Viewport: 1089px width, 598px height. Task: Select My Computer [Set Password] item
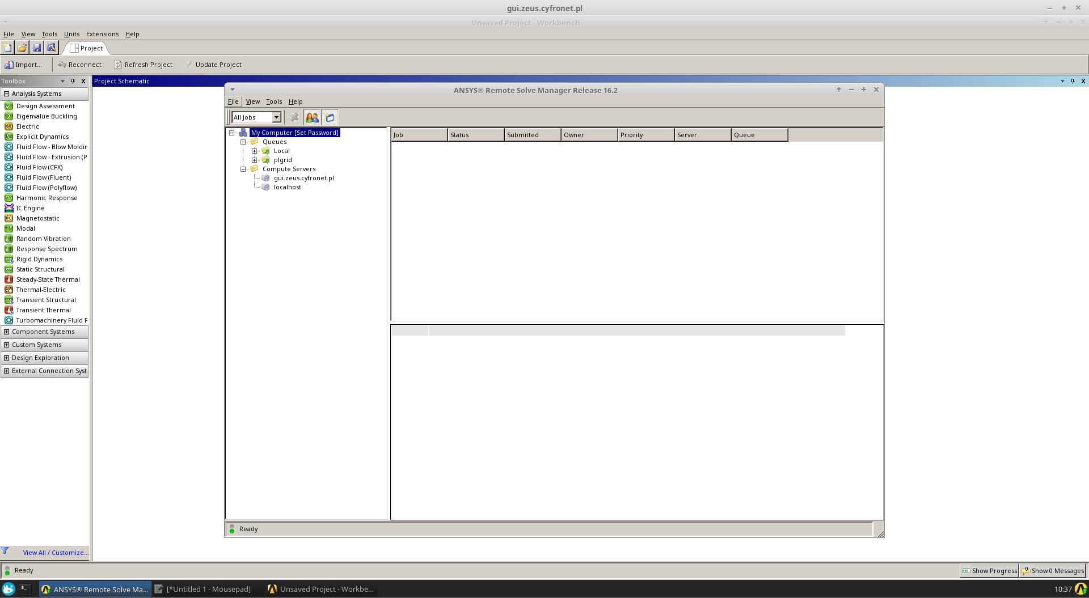(x=294, y=133)
